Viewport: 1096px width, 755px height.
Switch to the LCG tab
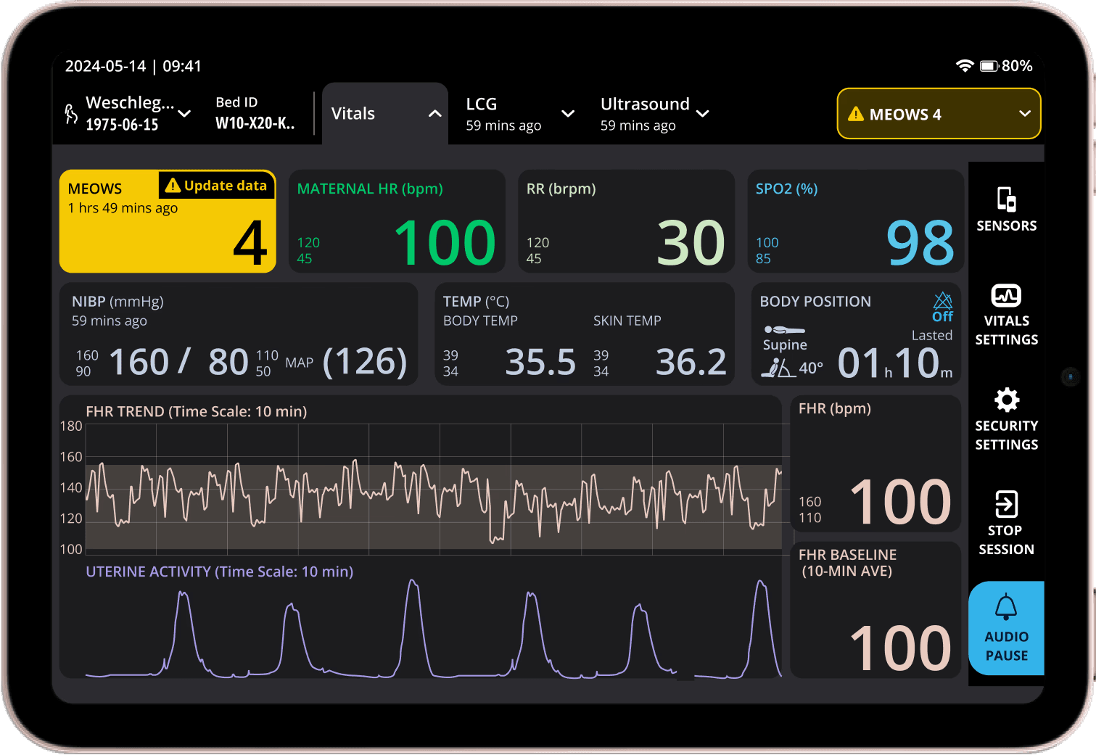point(519,114)
